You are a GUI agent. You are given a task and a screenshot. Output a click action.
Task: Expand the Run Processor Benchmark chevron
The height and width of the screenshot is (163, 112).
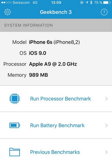pyautogui.click(x=106, y=99)
